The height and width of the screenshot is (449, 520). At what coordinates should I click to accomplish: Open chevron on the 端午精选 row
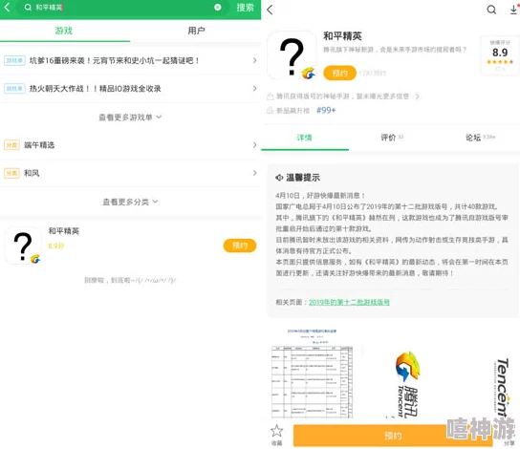coord(254,145)
